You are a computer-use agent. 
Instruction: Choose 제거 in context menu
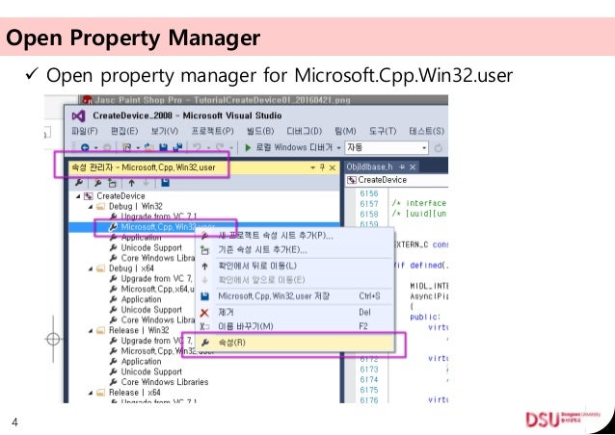point(295,313)
